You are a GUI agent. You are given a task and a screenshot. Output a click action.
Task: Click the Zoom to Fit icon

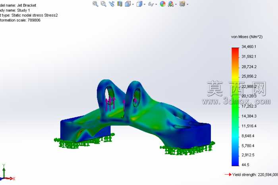(x=95, y=4)
